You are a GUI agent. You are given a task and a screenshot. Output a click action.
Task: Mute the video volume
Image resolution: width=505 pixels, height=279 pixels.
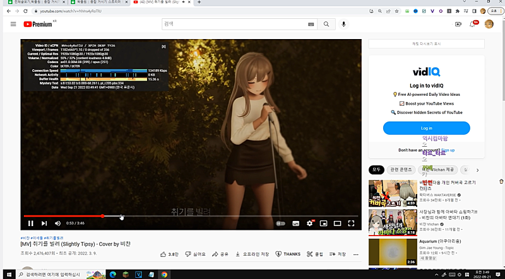coord(58,223)
